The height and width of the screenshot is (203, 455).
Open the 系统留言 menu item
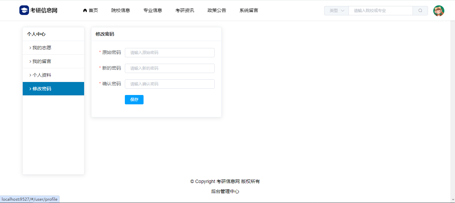click(249, 10)
